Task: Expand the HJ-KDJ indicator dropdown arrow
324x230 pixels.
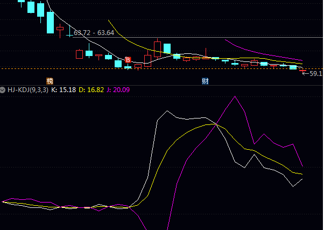Action: tap(3, 90)
